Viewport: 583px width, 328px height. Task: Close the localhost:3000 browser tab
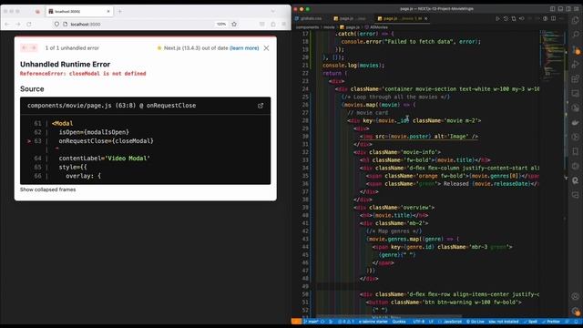[108, 12]
